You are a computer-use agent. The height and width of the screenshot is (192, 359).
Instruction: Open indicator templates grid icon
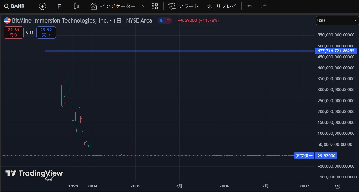(155, 6)
